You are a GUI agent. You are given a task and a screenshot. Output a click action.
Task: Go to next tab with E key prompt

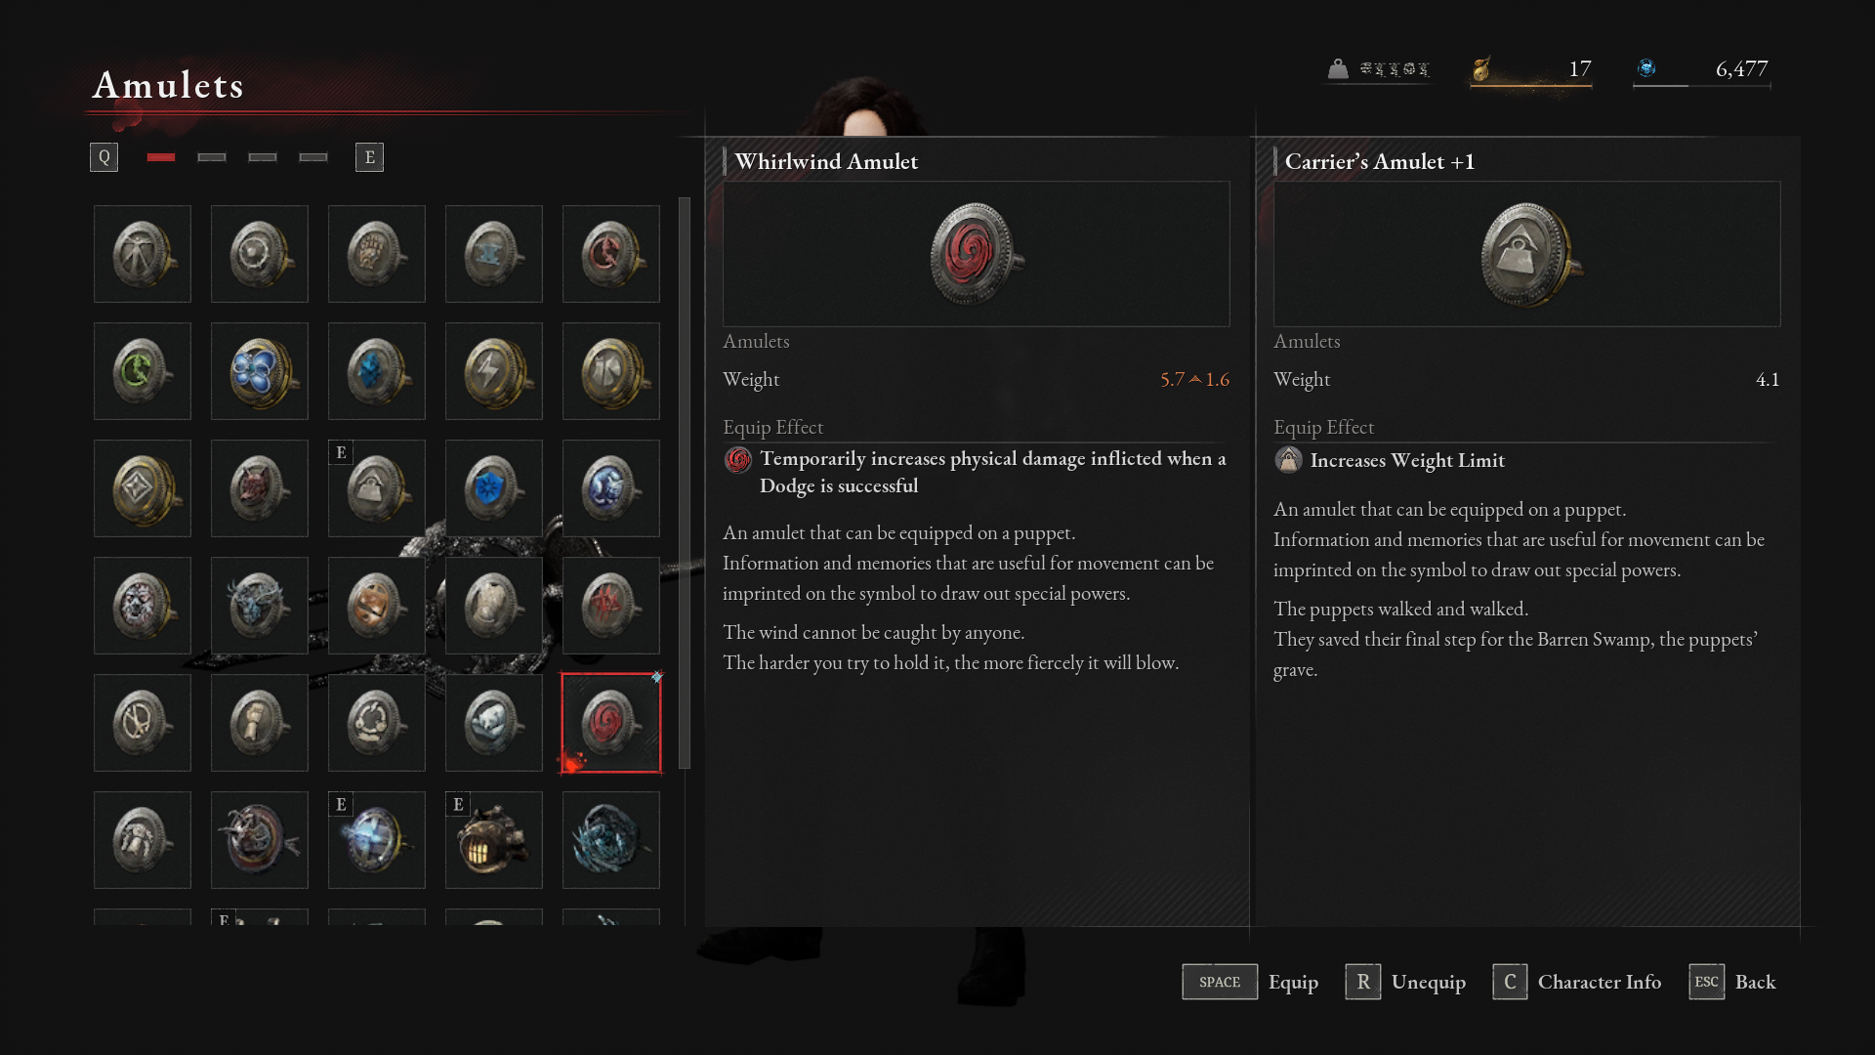(369, 157)
